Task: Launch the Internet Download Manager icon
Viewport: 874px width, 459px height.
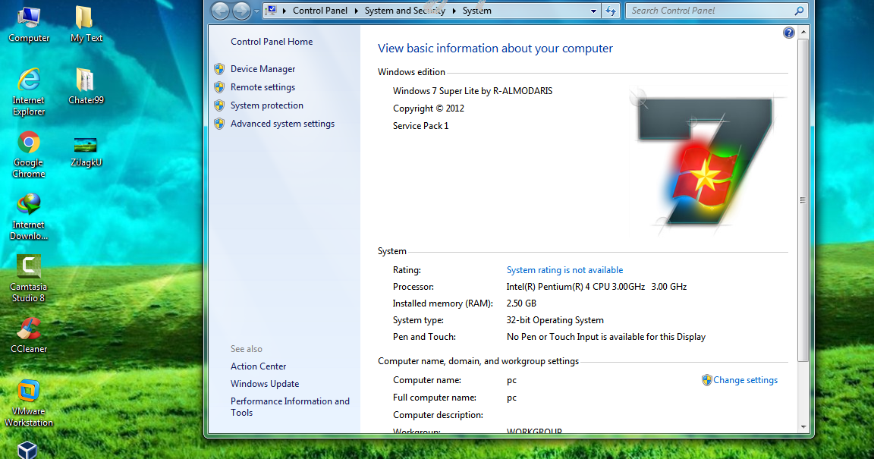Action: pyautogui.click(x=28, y=216)
